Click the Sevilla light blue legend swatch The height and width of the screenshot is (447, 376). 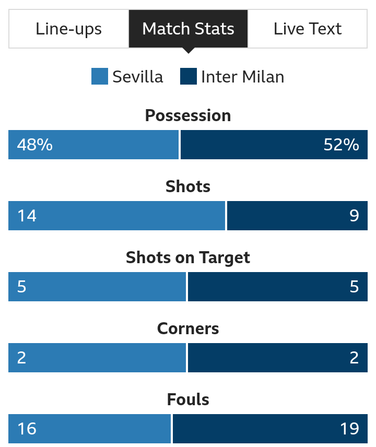pyautogui.click(x=100, y=76)
